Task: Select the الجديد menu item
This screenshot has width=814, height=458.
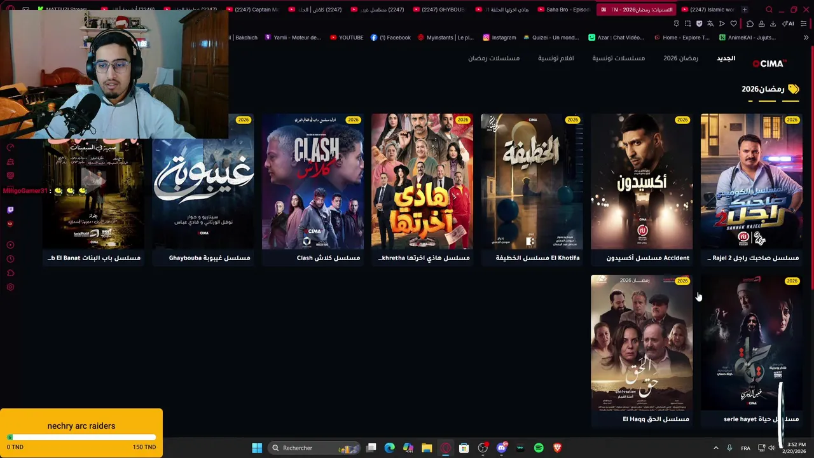Action: tap(726, 58)
